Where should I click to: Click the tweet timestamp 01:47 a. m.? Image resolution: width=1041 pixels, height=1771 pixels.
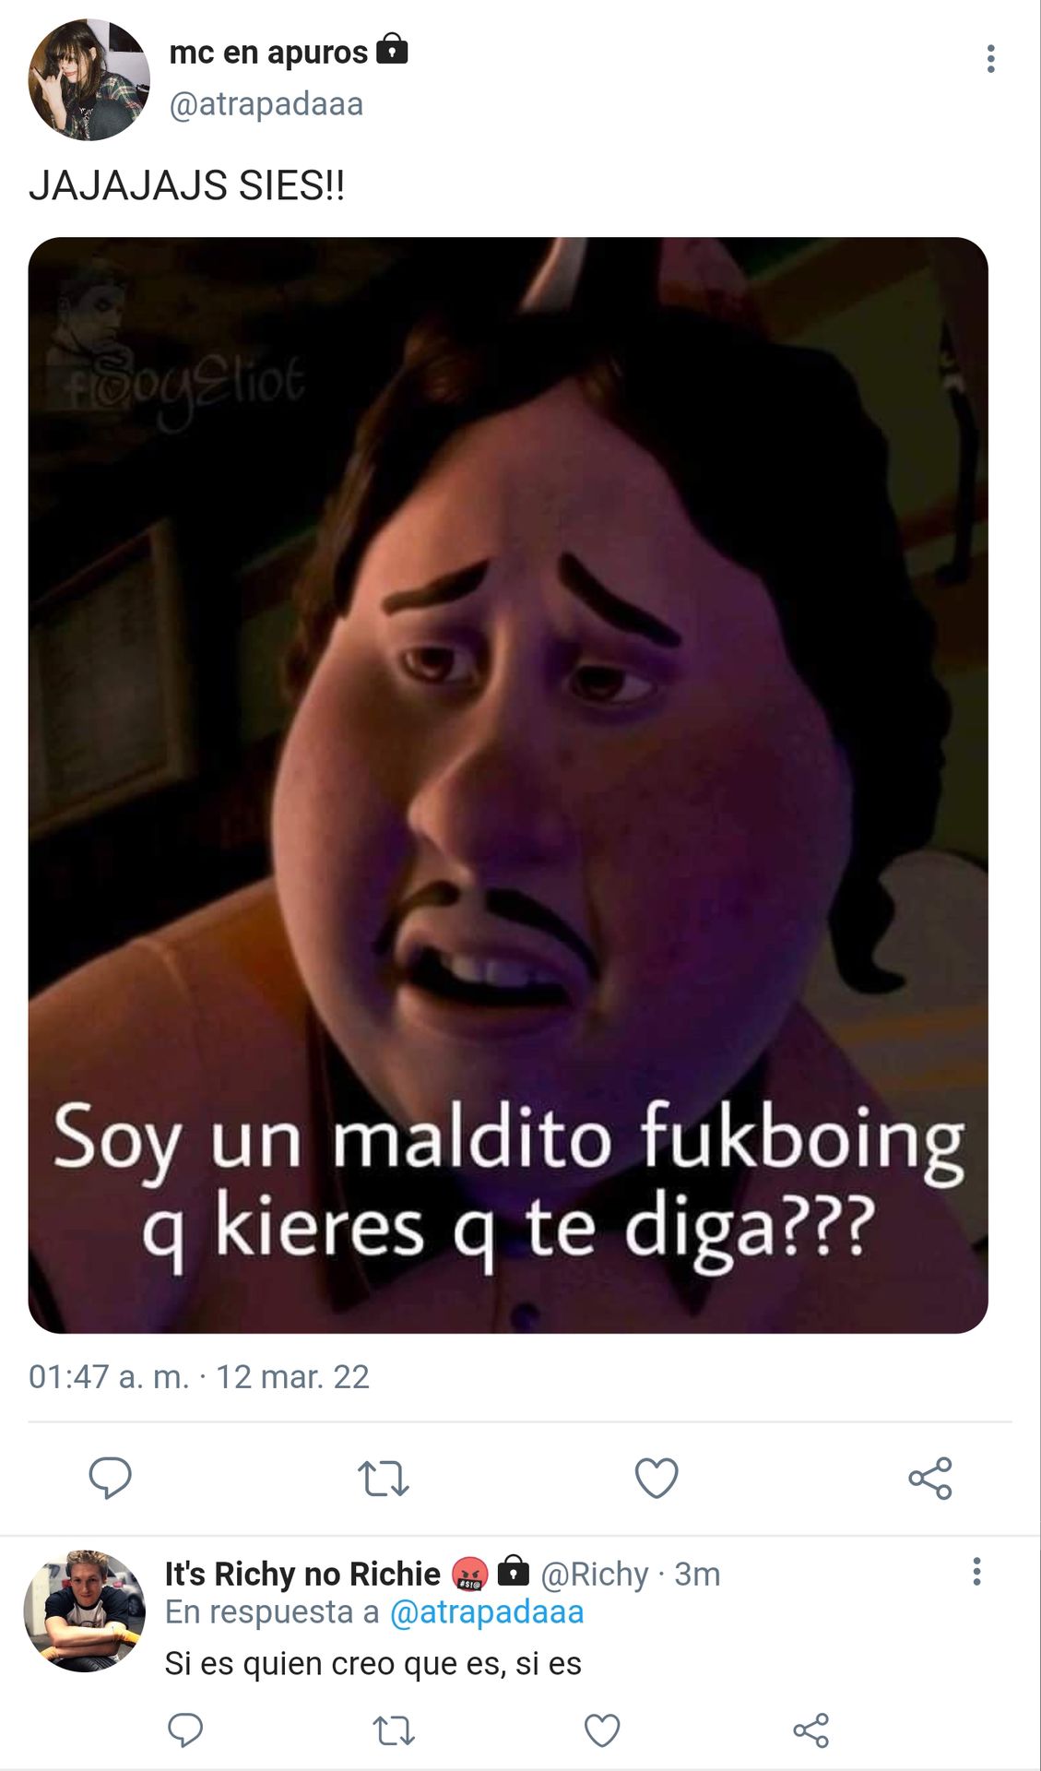pos(109,1377)
